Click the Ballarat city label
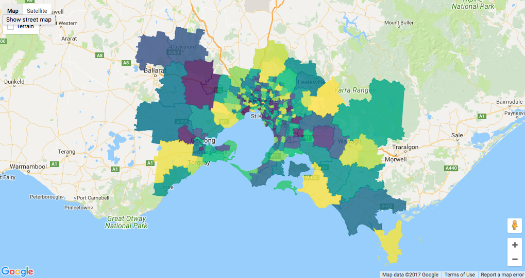This screenshot has width=525, height=278. [155, 70]
